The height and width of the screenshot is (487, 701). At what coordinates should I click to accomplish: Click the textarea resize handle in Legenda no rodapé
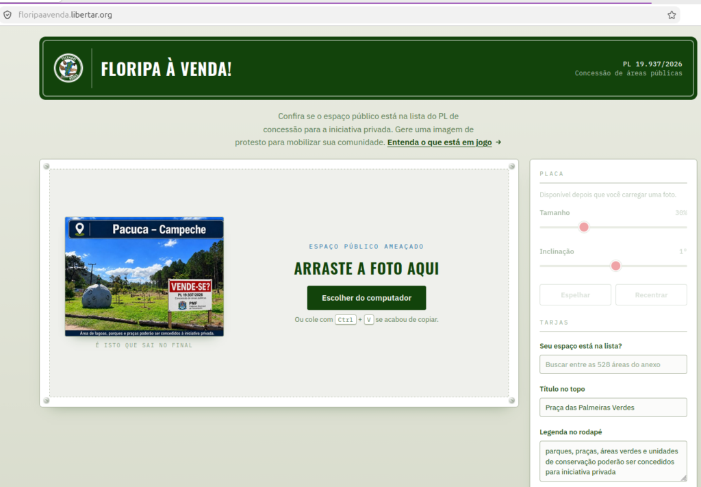[683, 477]
